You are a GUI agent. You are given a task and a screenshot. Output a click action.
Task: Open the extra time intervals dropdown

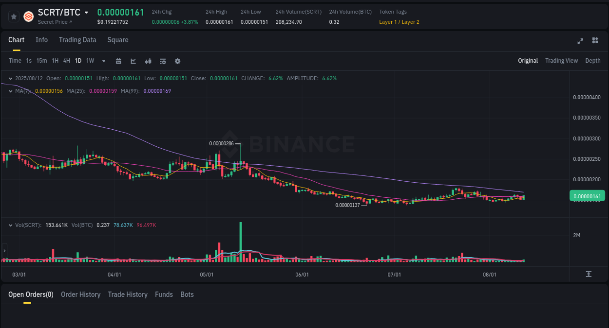coord(103,61)
